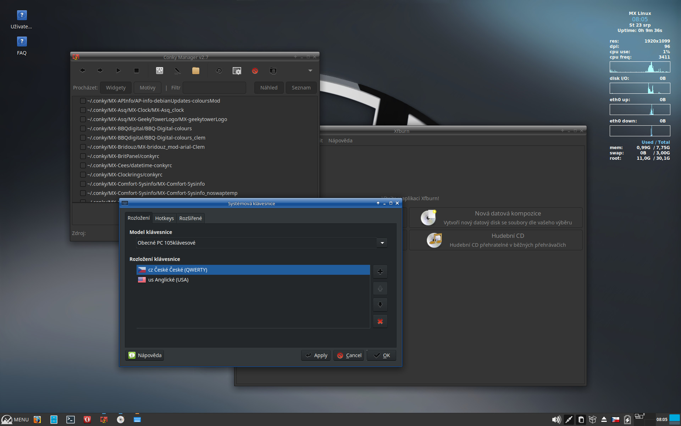Click the Czech flag keyboard layout indicator
Screen dimensions: 681x426
click(615, 420)
